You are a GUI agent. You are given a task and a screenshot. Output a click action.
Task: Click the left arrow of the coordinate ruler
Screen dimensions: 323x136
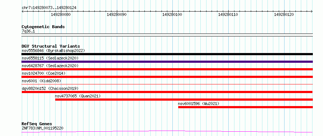pos(23,11)
